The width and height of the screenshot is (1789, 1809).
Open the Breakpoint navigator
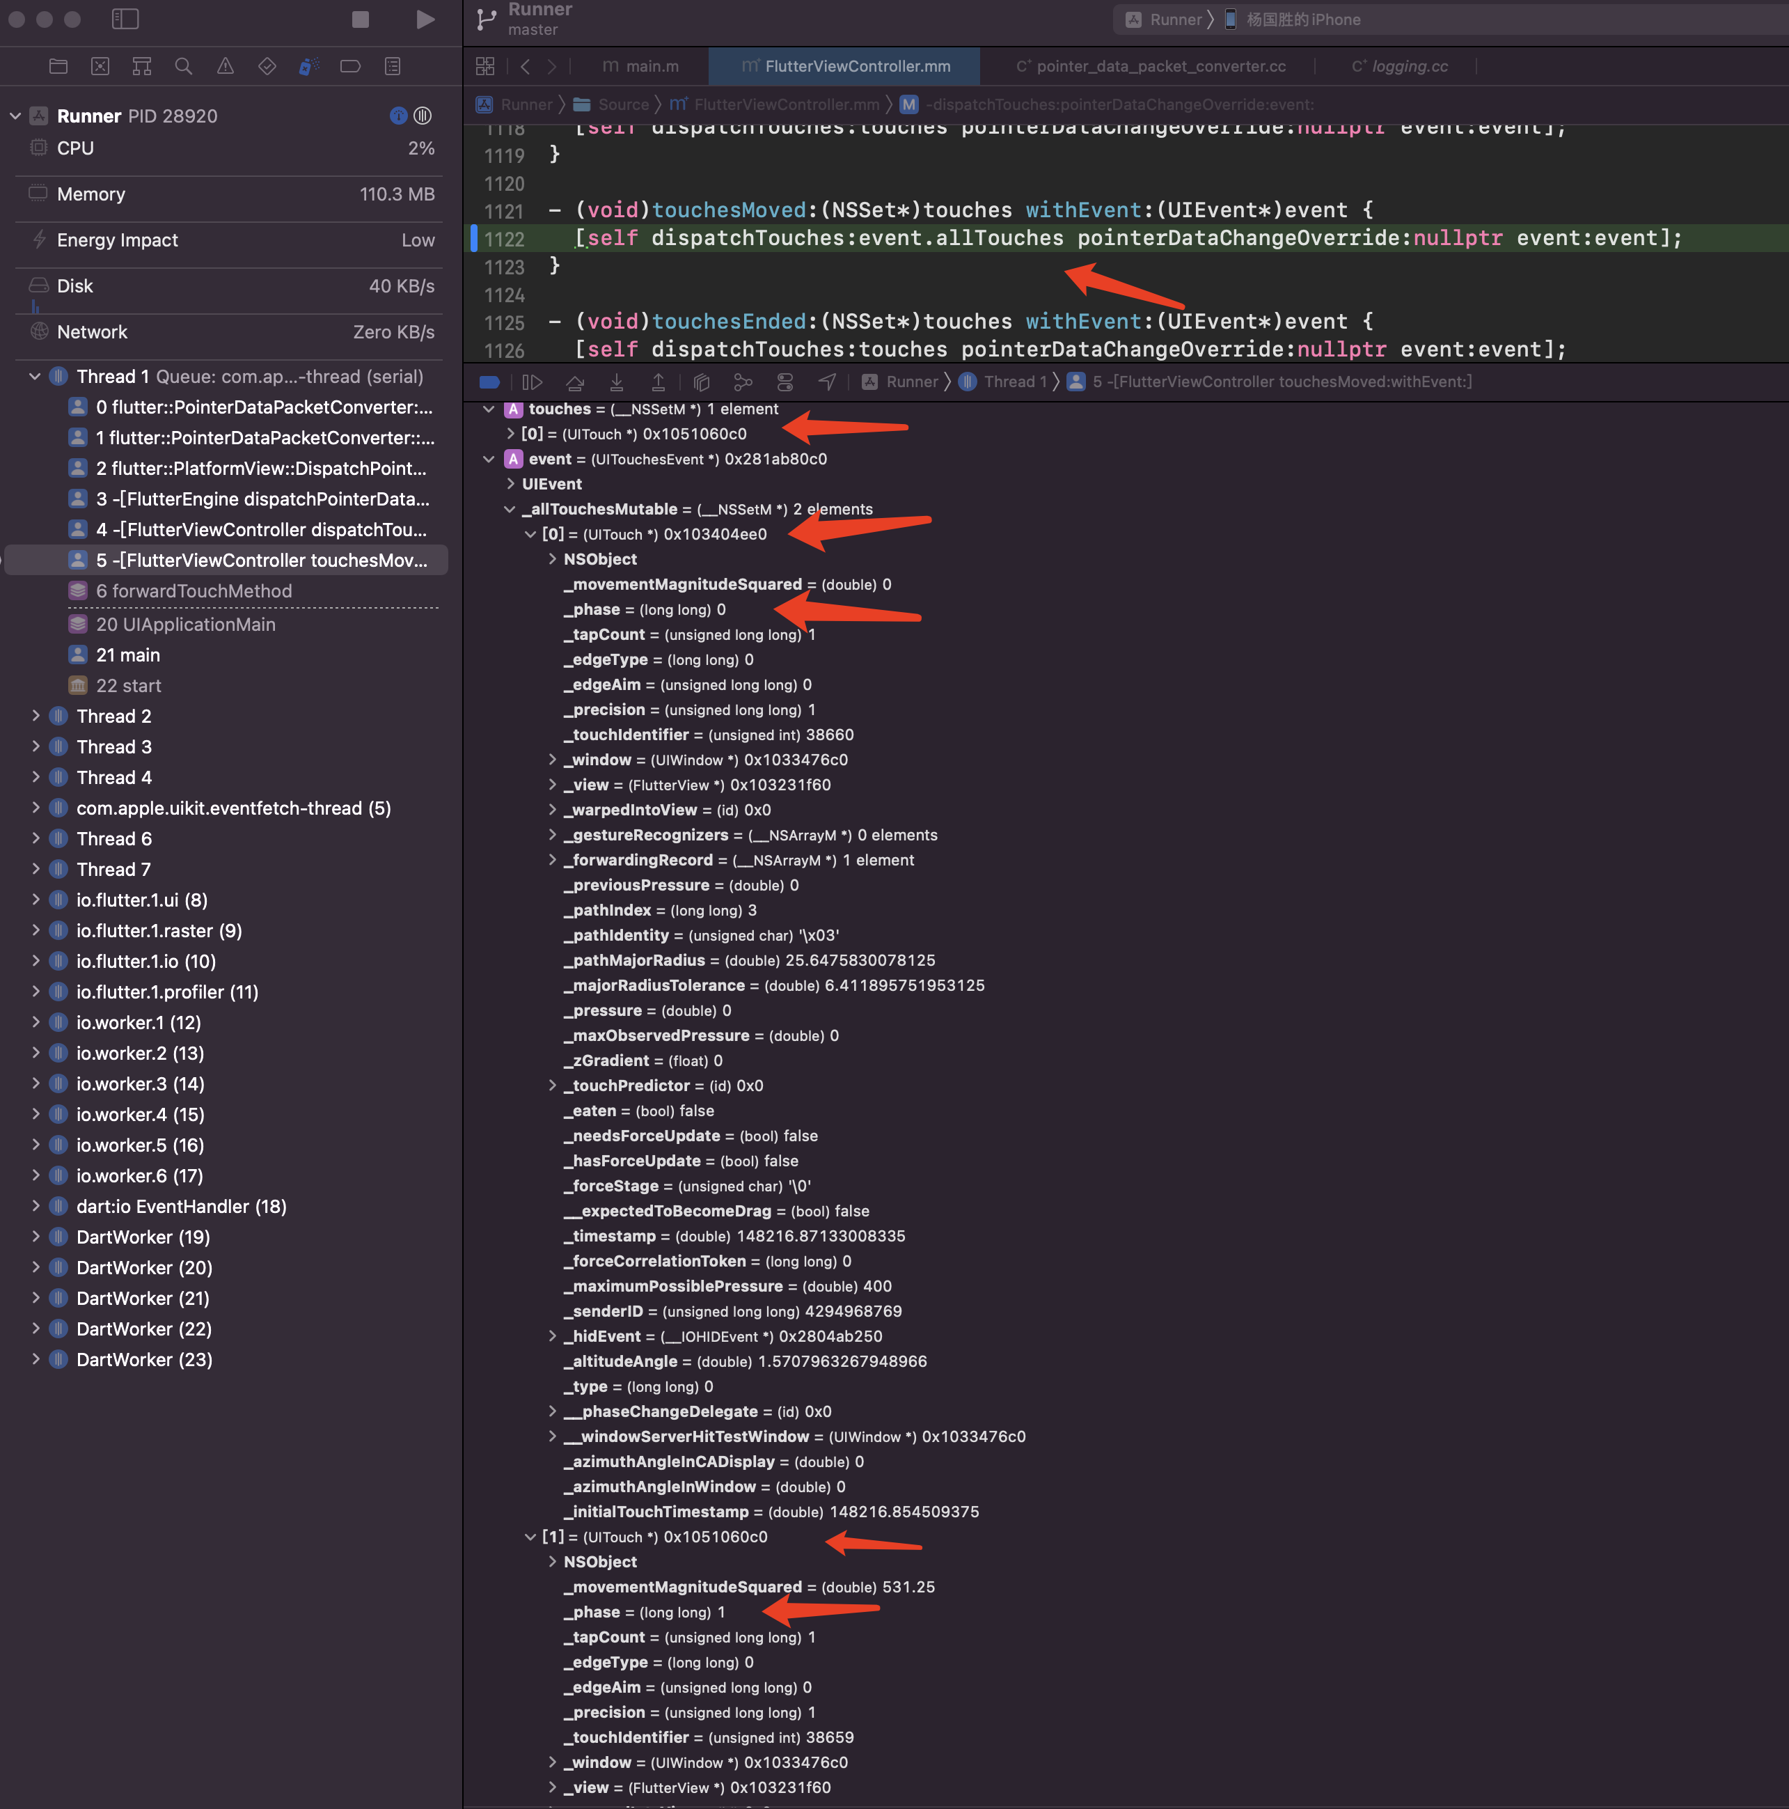click(350, 65)
